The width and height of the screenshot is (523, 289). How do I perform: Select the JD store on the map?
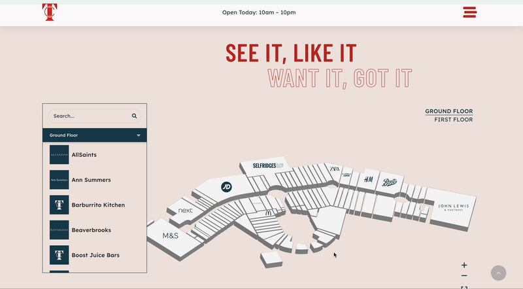[x=226, y=187]
